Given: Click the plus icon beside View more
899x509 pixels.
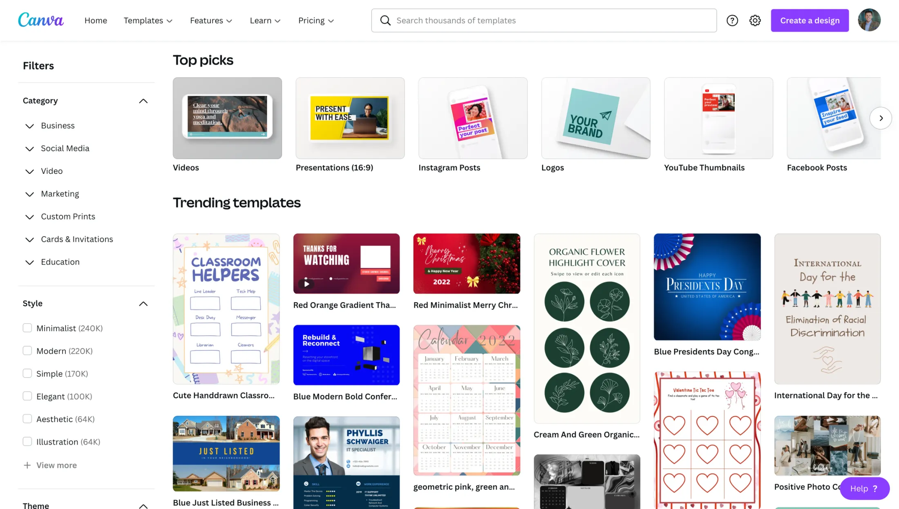Looking at the screenshot, I should tap(27, 465).
